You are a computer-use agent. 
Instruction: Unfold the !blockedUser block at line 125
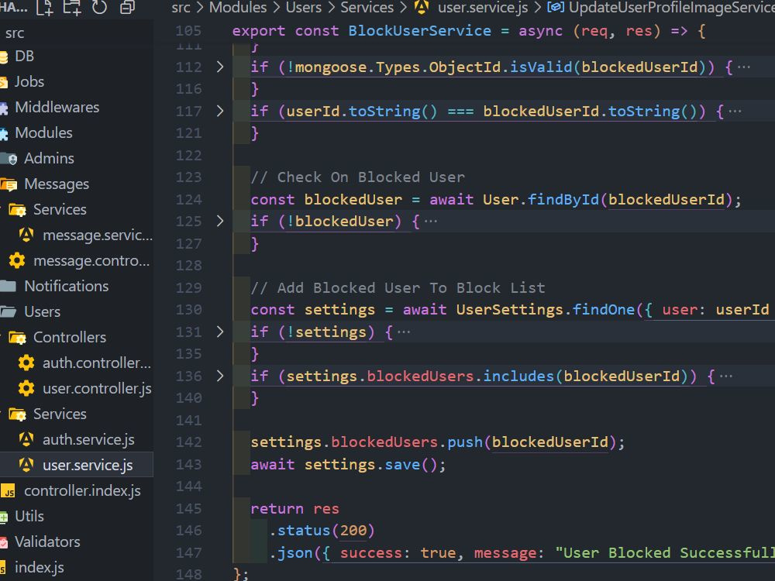click(x=220, y=221)
